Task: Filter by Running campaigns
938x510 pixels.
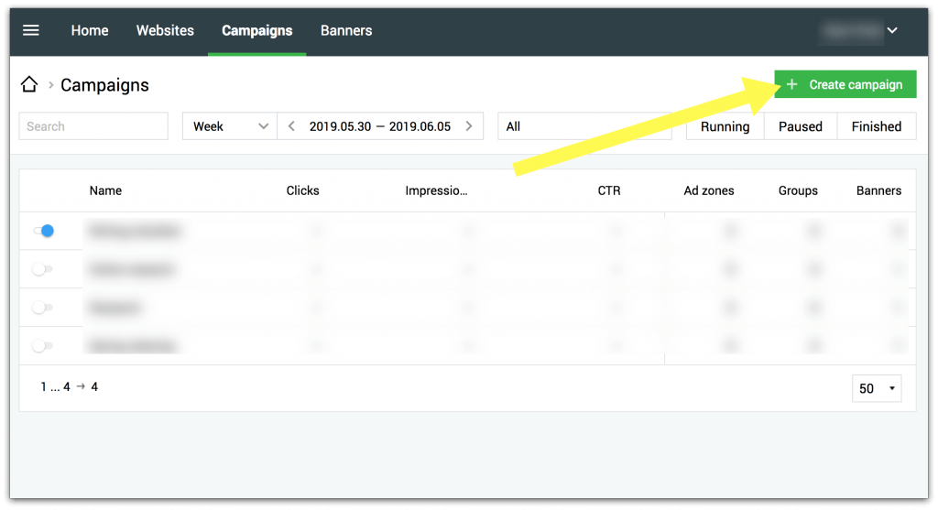Action: click(x=725, y=126)
